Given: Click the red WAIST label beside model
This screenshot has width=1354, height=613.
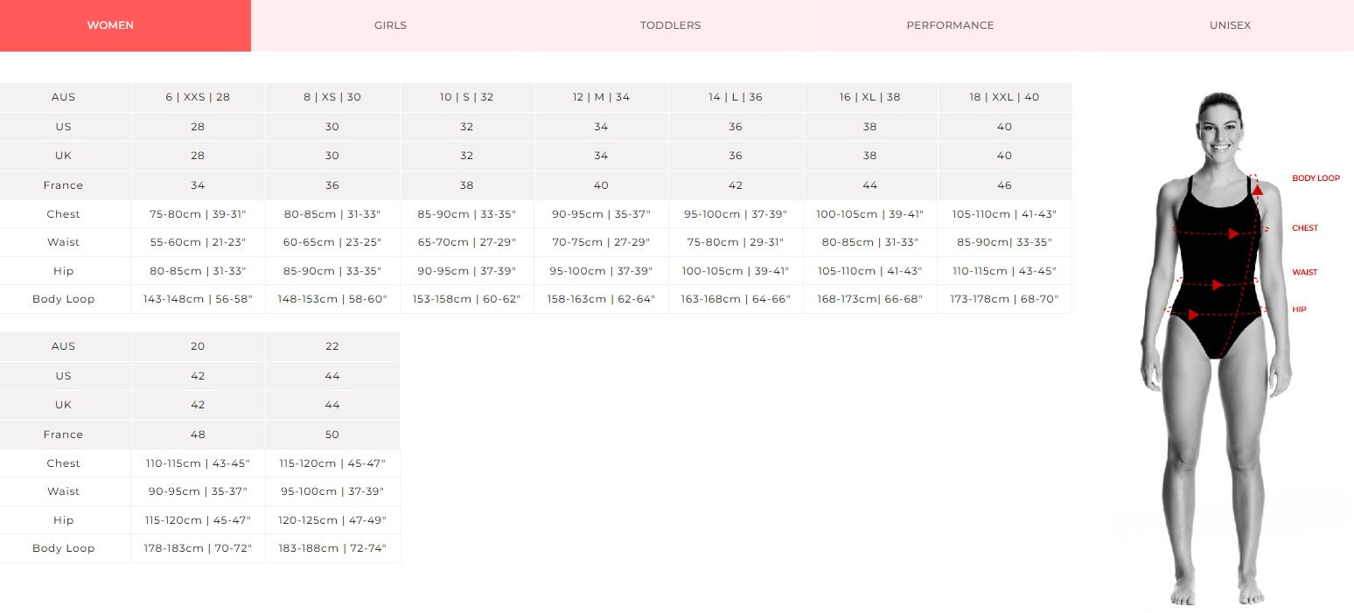Looking at the screenshot, I should tap(1304, 273).
